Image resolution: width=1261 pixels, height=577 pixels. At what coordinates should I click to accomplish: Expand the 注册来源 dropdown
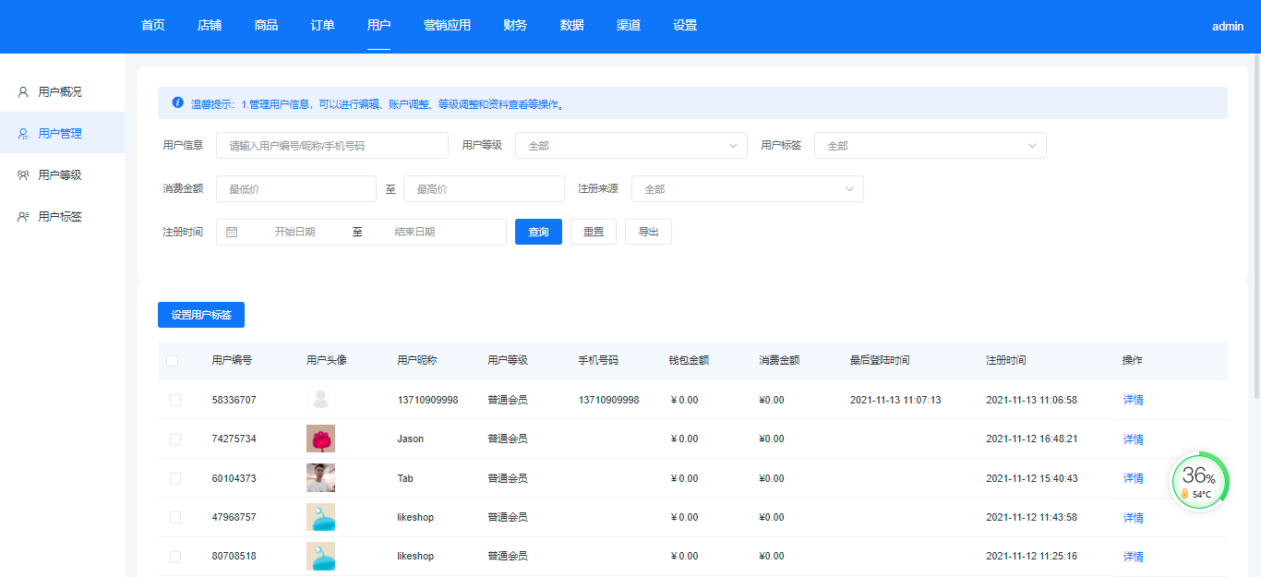[x=747, y=189]
